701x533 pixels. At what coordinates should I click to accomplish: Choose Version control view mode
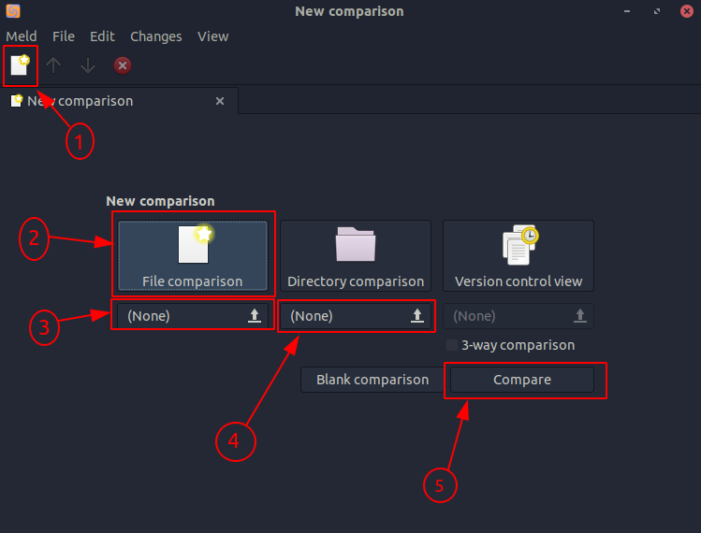point(518,255)
